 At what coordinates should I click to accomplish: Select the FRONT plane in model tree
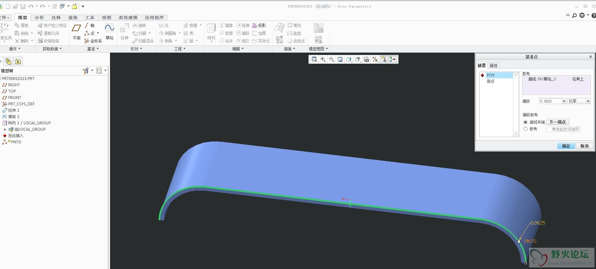pos(15,98)
